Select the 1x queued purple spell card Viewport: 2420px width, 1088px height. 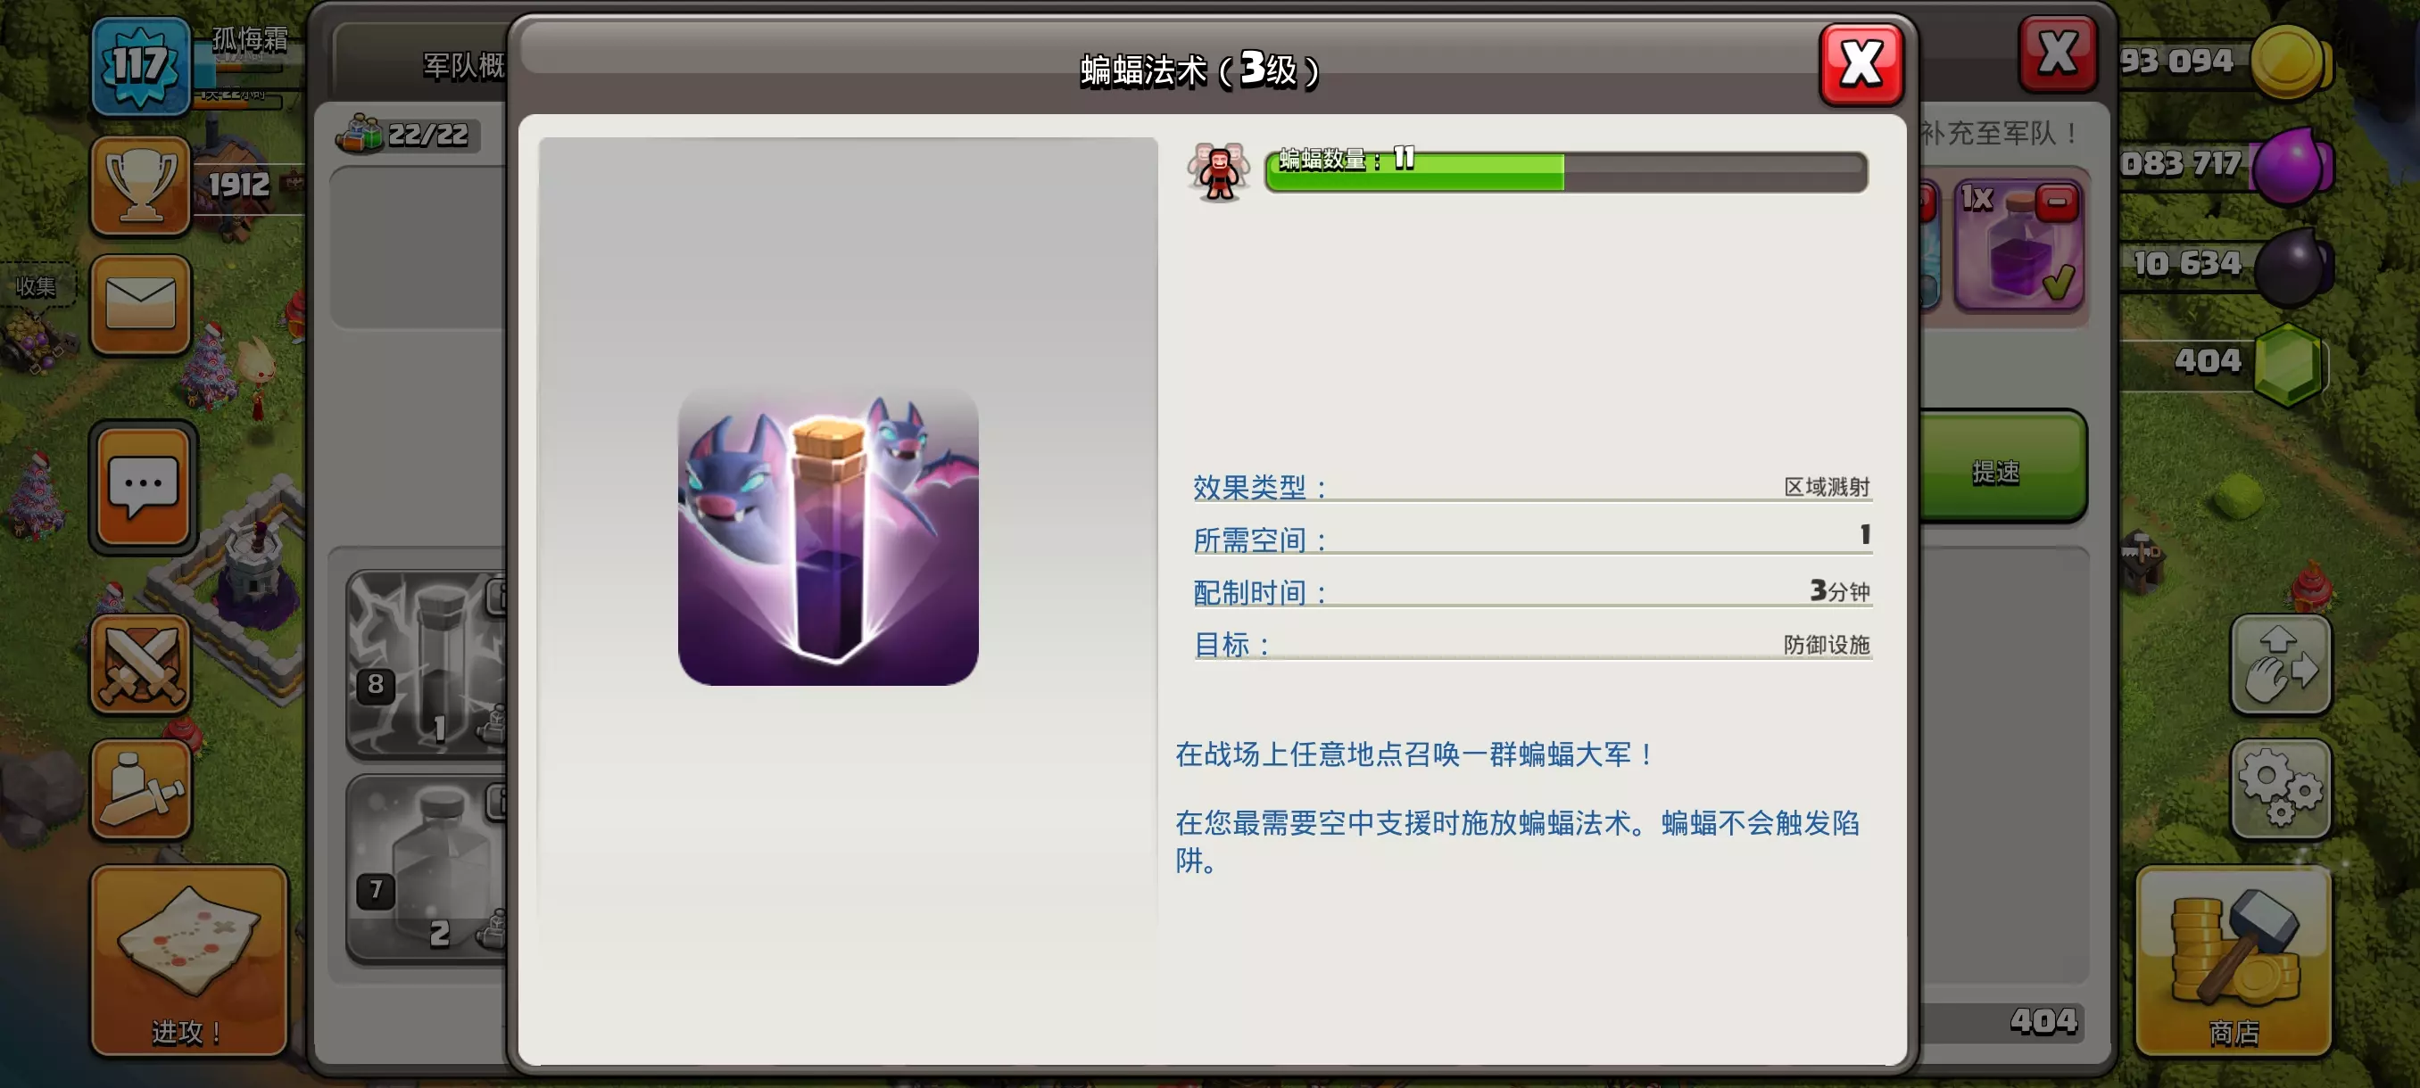[2018, 247]
